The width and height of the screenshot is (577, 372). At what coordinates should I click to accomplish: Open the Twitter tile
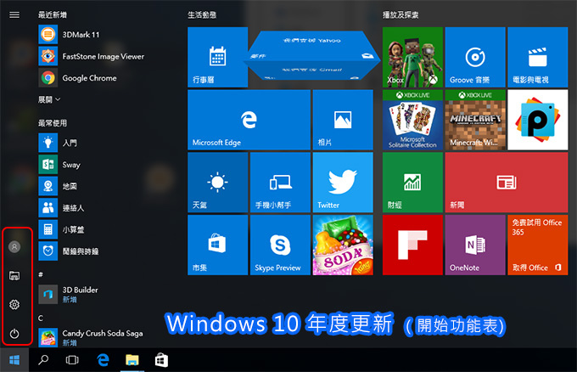point(343,183)
